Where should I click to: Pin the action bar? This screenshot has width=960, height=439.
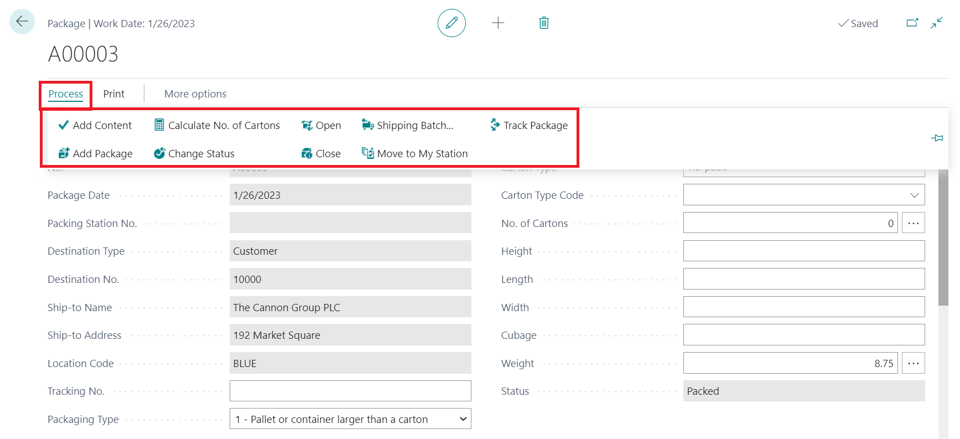937,138
